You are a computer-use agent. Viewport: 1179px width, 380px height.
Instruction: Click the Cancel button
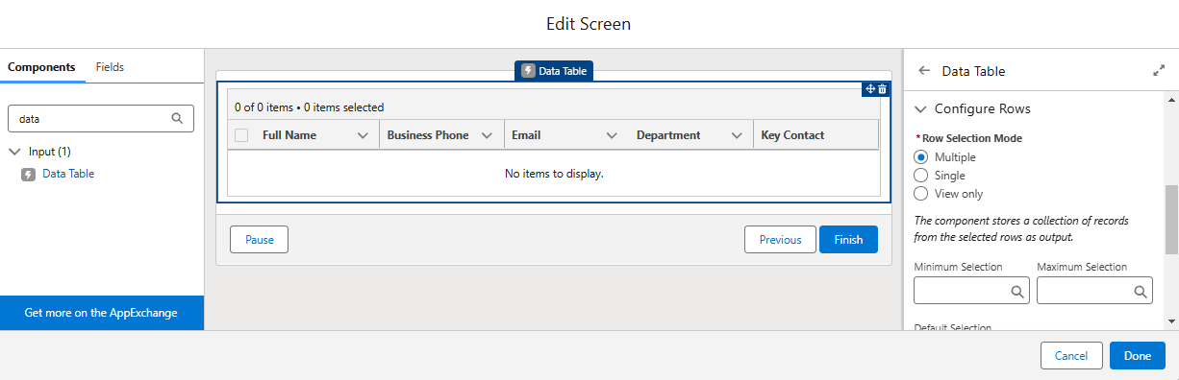point(1071,356)
